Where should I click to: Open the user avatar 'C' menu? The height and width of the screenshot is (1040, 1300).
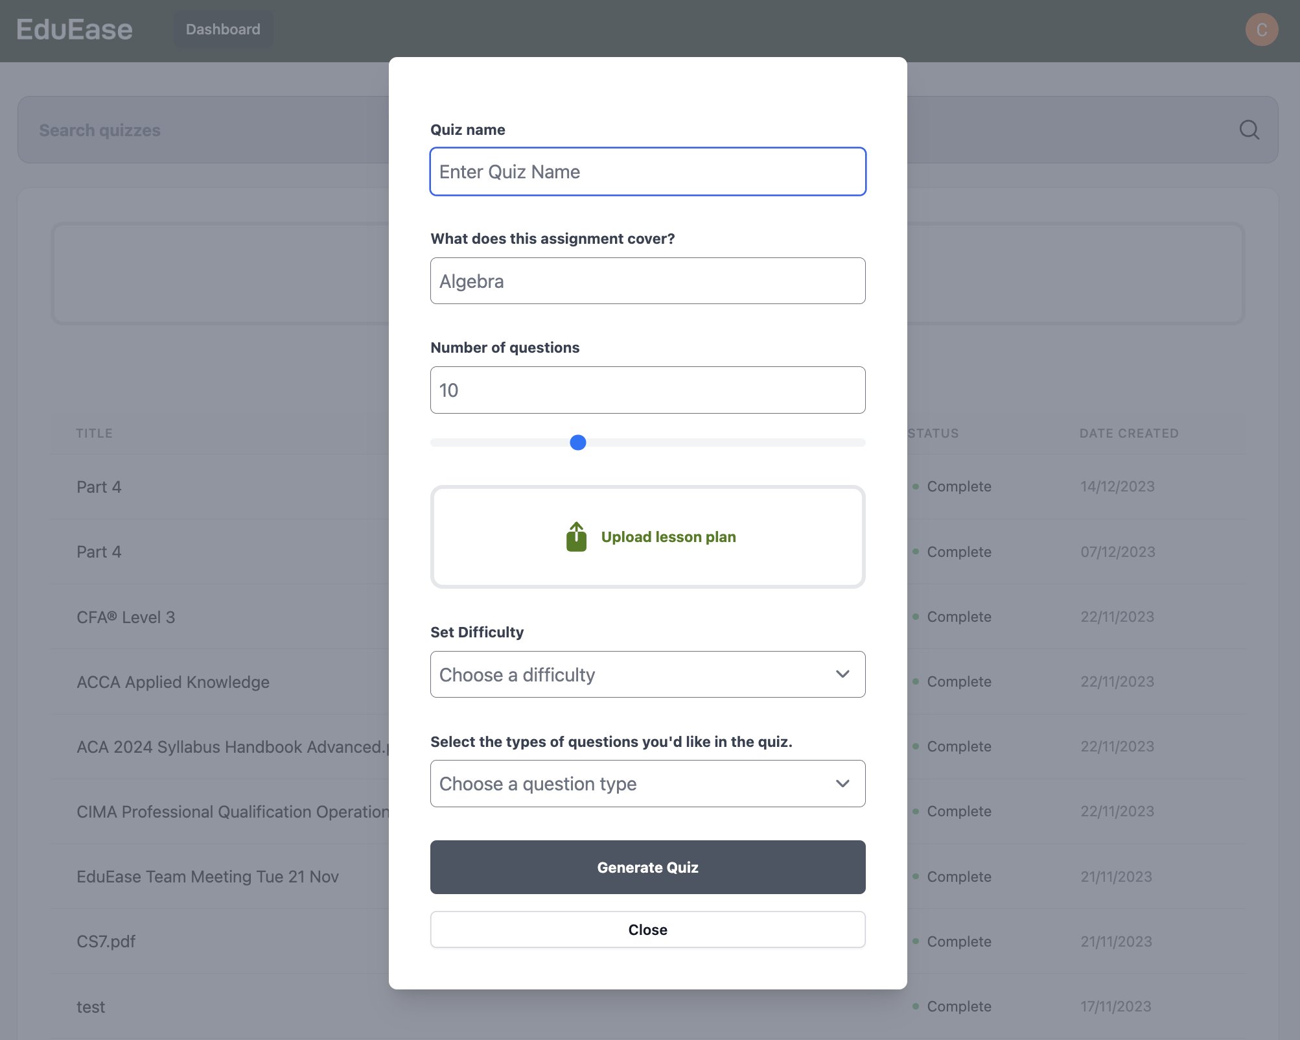tap(1261, 30)
